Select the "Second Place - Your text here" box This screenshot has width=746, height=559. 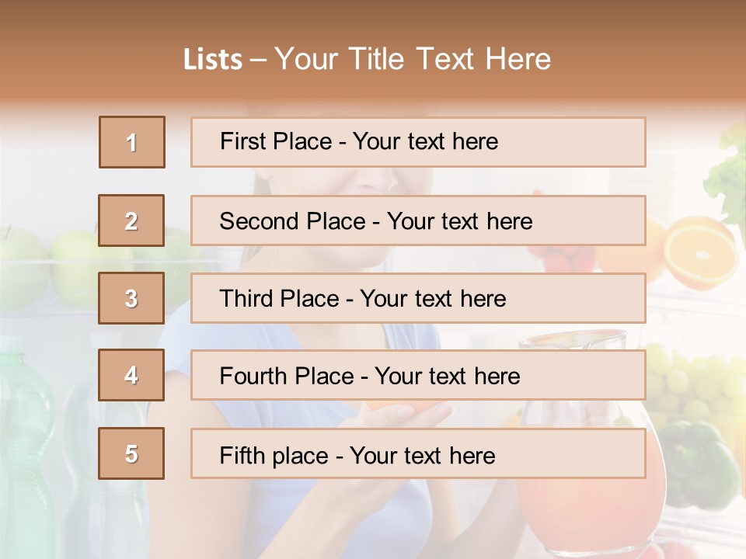coord(418,220)
